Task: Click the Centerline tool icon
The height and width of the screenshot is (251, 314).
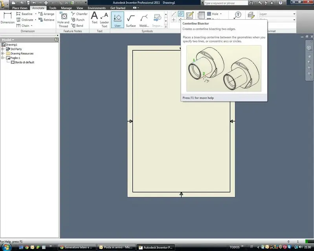Action: point(174,14)
